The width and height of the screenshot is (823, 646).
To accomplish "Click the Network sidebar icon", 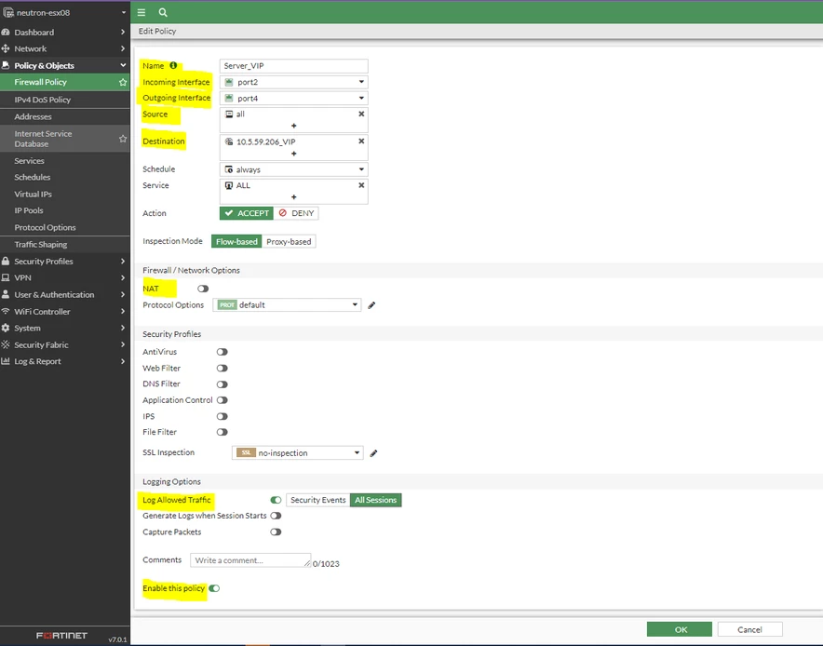I will pyautogui.click(x=6, y=48).
